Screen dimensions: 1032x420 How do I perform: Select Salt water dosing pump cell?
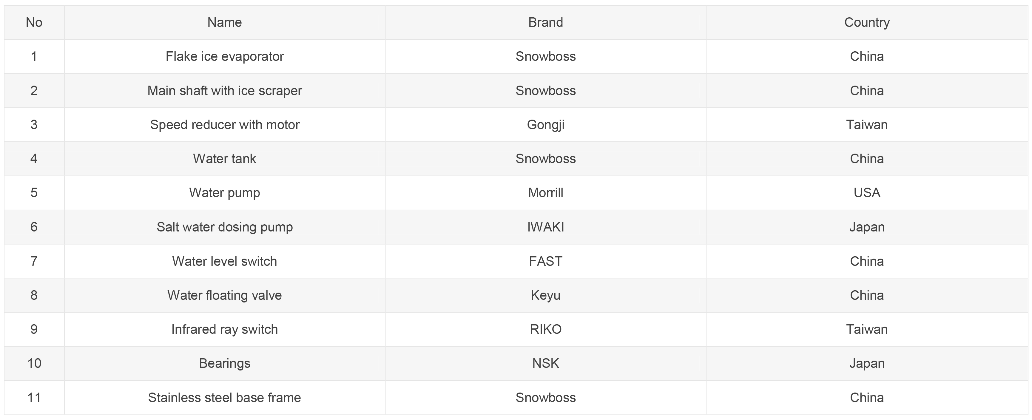tap(224, 227)
